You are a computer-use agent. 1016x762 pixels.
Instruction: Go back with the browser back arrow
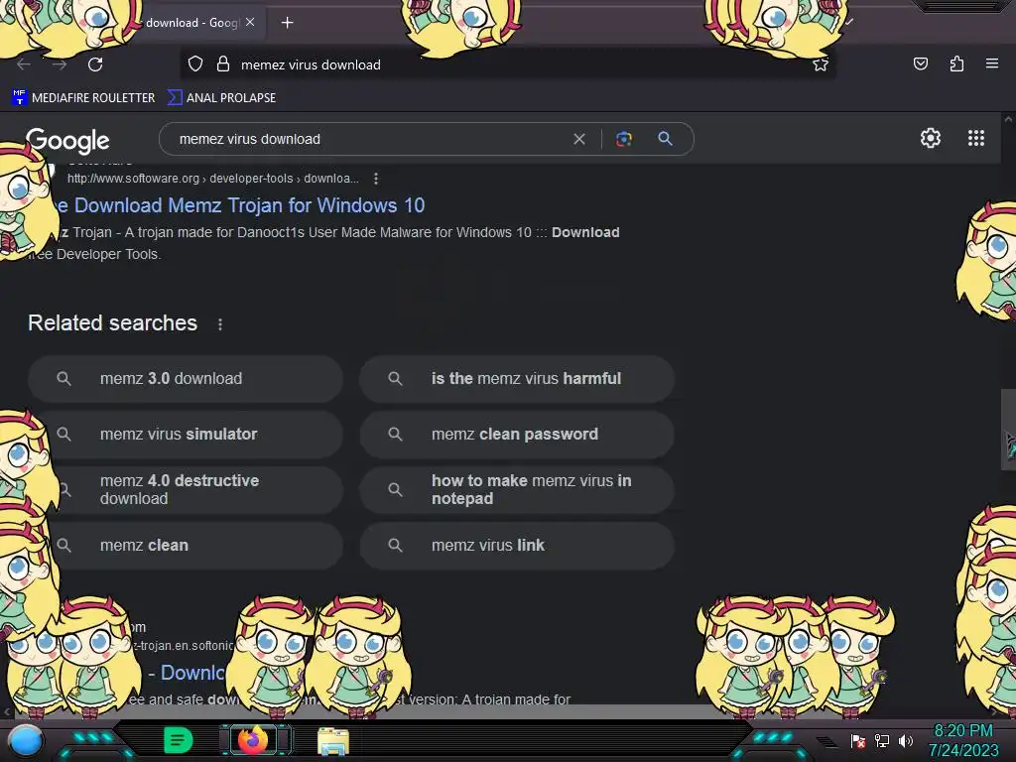click(x=24, y=64)
